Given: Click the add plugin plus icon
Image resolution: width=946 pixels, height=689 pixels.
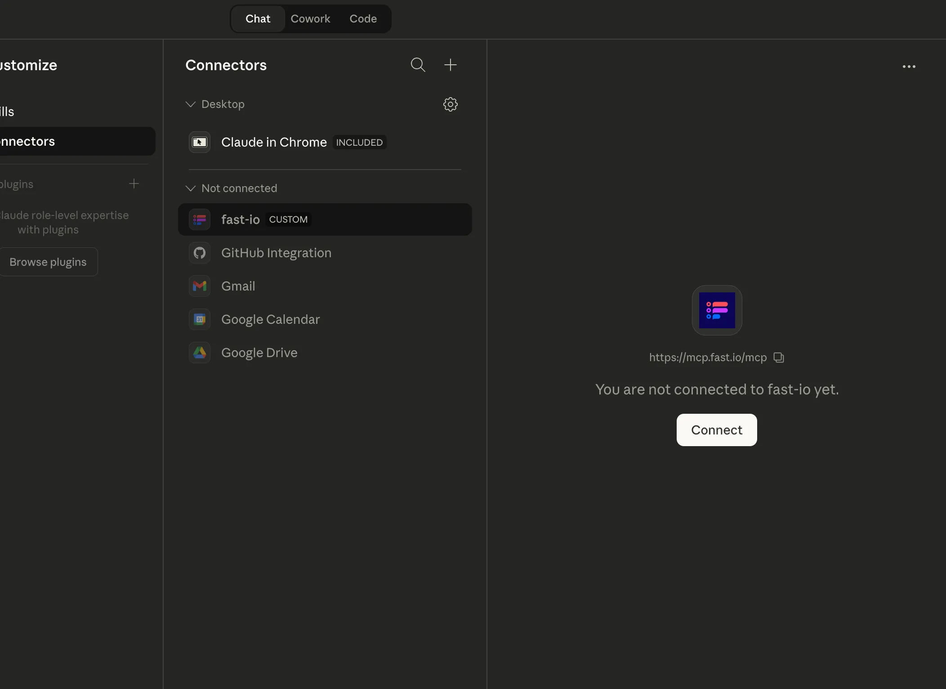Looking at the screenshot, I should tap(134, 183).
